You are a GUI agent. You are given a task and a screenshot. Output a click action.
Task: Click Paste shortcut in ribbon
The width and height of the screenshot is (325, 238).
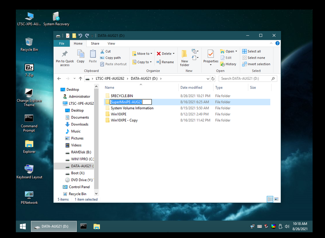click(113, 64)
